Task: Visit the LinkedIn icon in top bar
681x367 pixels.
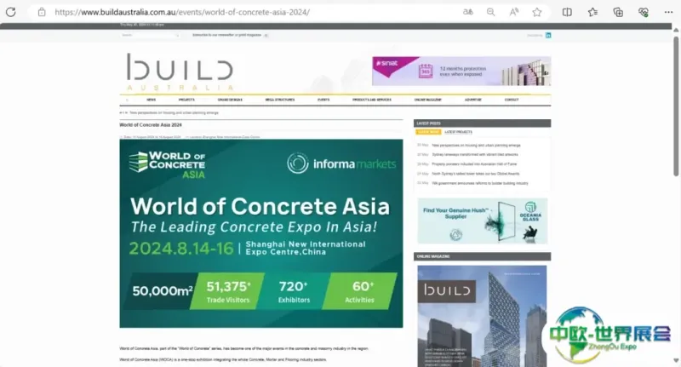Action: pyautogui.click(x=548, y=35)
